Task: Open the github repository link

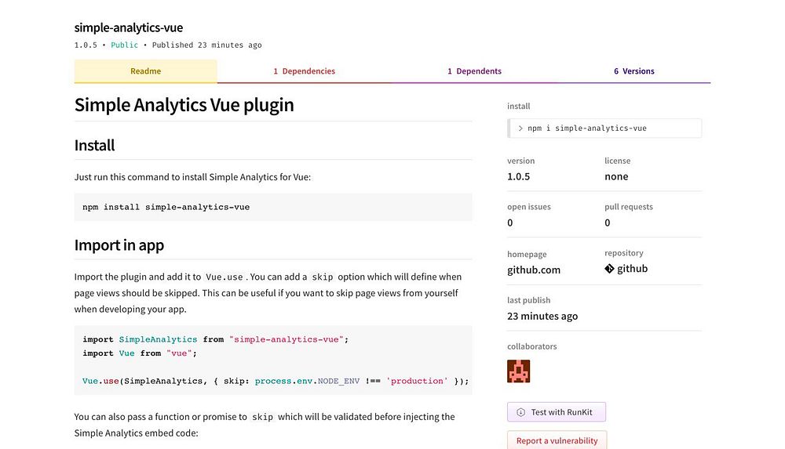Action: point(632,269)
